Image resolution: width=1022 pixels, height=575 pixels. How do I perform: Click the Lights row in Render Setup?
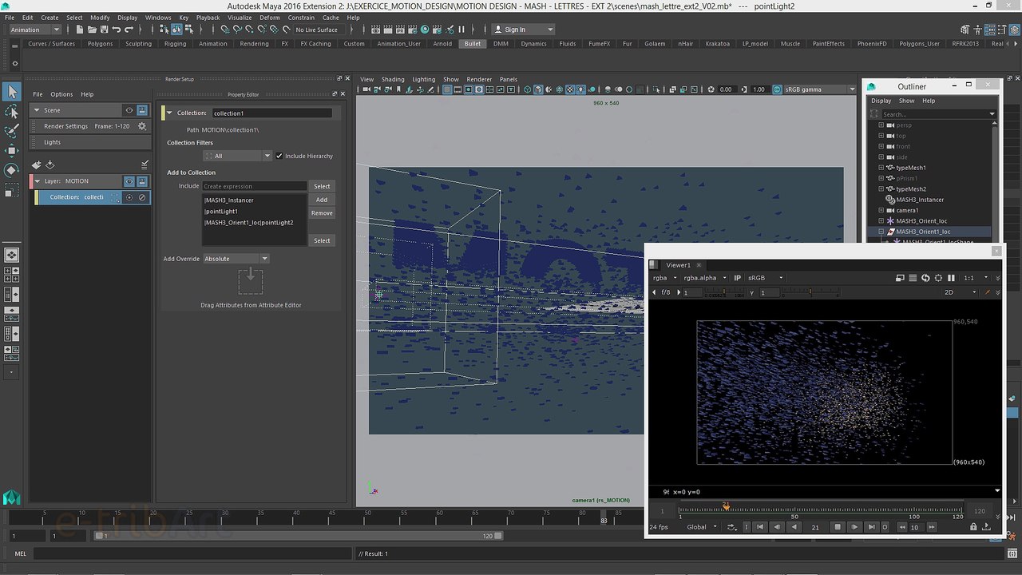tap(89, 142)
